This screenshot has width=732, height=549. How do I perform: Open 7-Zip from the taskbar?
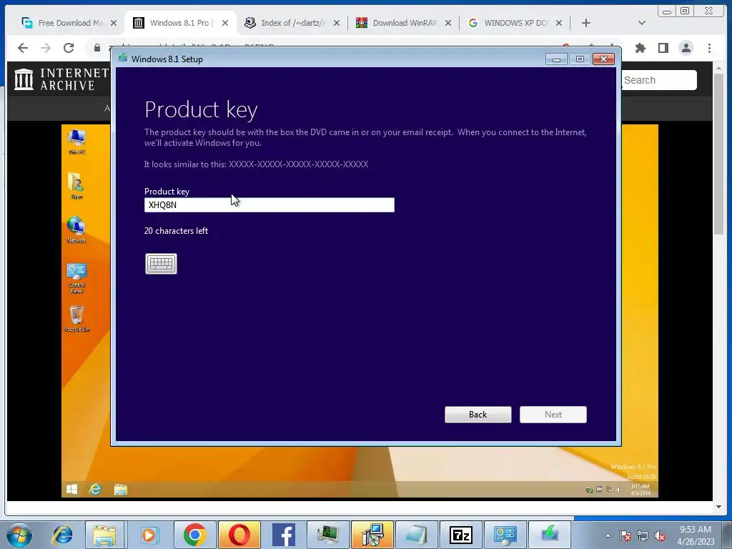point(461,535)
